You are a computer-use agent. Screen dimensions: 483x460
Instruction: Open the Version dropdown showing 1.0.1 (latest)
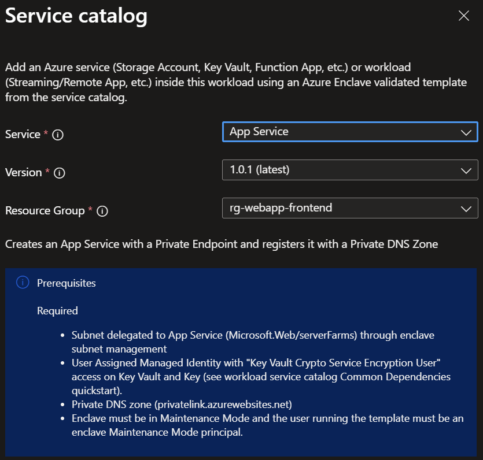point(350,170)
